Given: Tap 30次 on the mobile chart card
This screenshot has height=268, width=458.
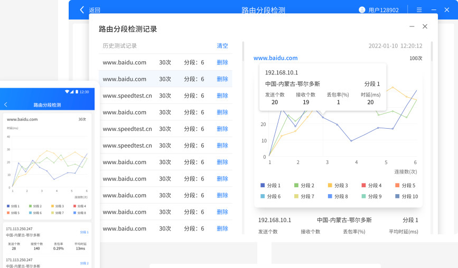Looking at the screenshot, I should (82, 119).
